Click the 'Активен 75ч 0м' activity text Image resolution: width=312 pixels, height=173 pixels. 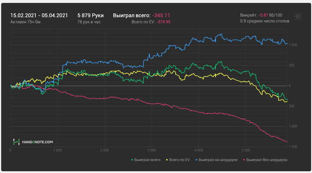tap(25, 22)
